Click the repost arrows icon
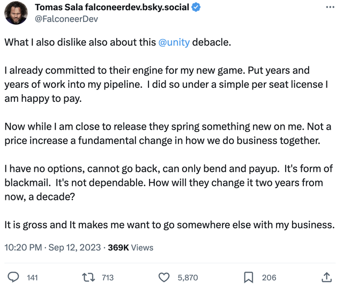 pyautogui.click(x=88, y=277)
